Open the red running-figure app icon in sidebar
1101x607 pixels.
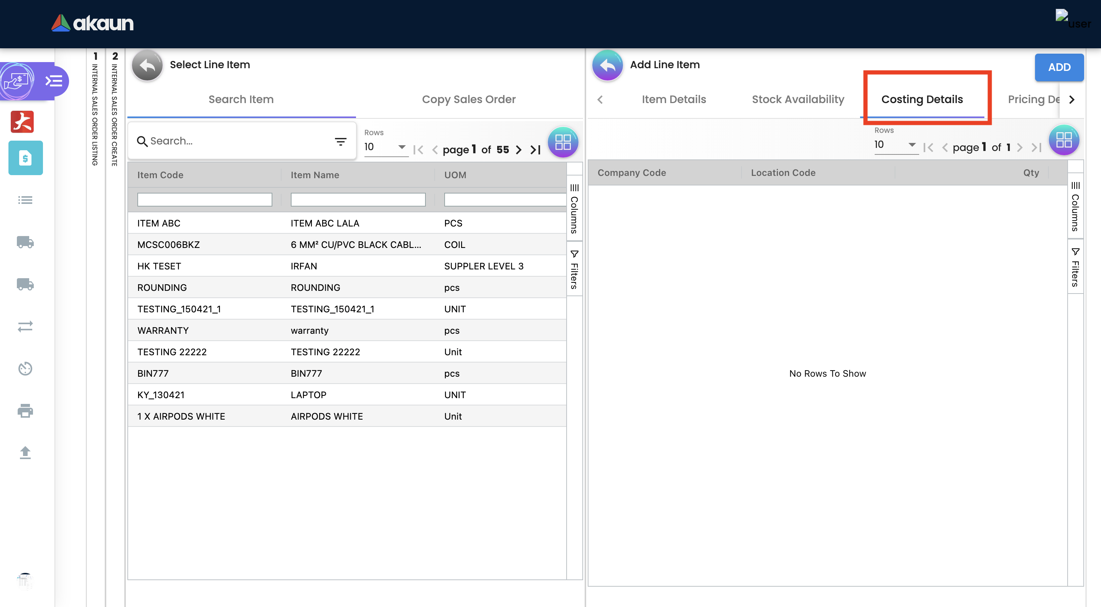pyautogui.click(x=22, y=121)
